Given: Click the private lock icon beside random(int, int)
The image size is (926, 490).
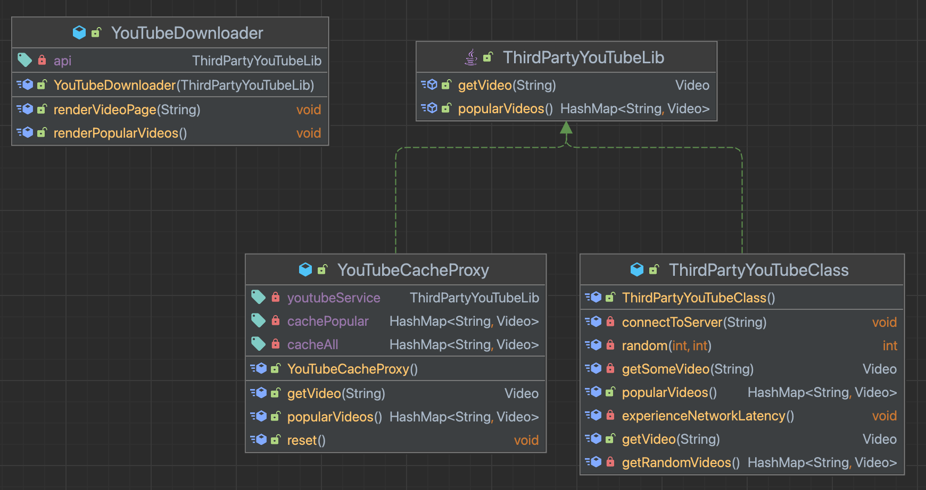Looking at the screenshot, I should (610, 345).
